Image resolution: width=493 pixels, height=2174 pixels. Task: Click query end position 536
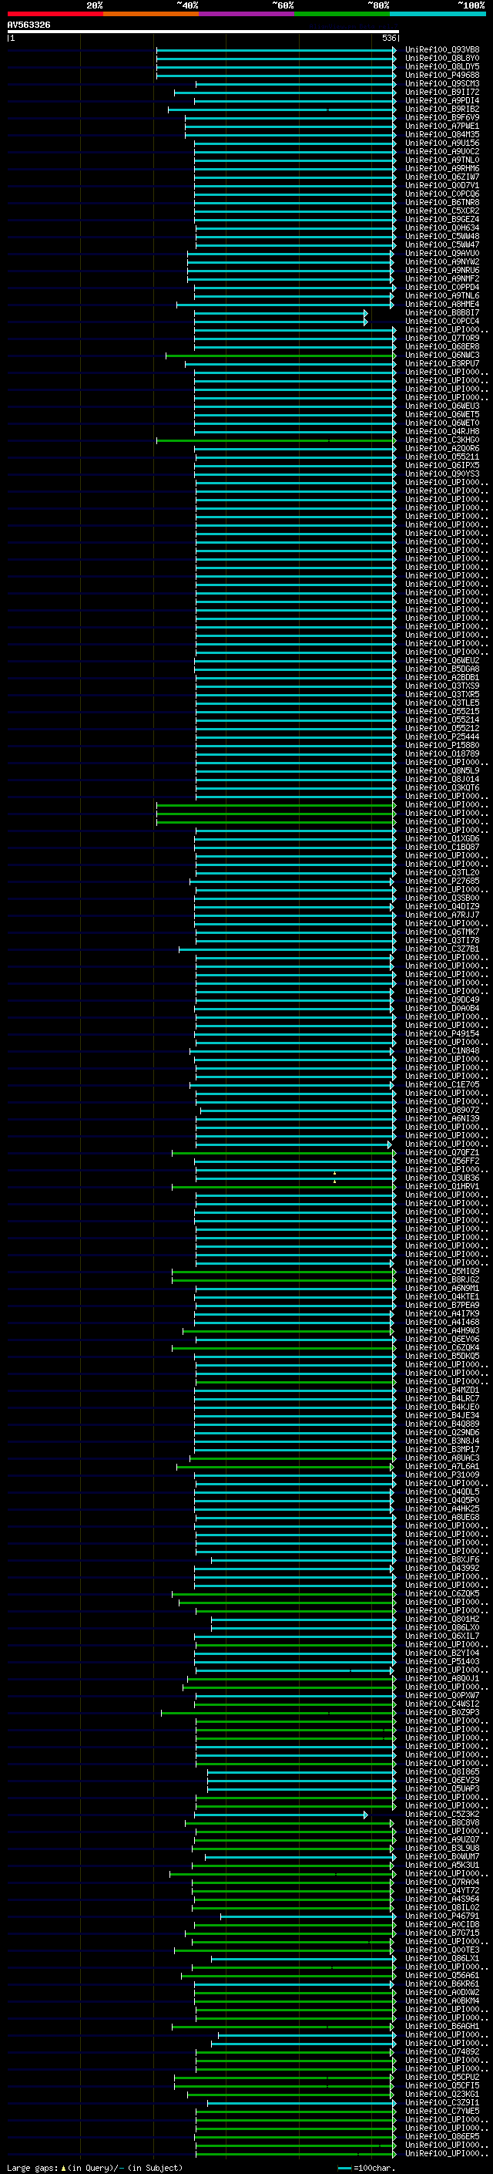click(388, 38)
